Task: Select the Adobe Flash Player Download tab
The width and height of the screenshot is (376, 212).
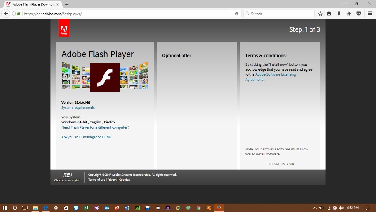Action: point(33,4)
